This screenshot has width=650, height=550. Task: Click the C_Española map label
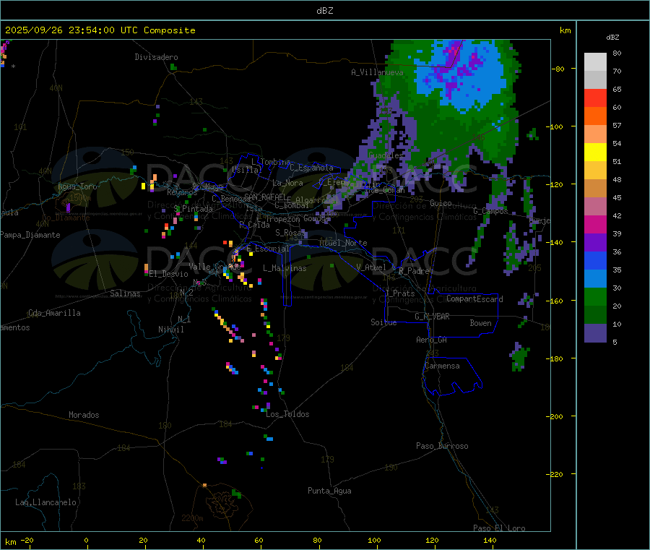311,168
